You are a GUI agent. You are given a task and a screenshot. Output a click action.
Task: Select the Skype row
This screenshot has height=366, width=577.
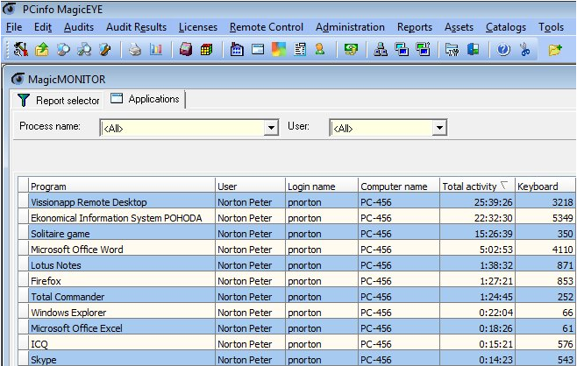click(x=296, y=359)
